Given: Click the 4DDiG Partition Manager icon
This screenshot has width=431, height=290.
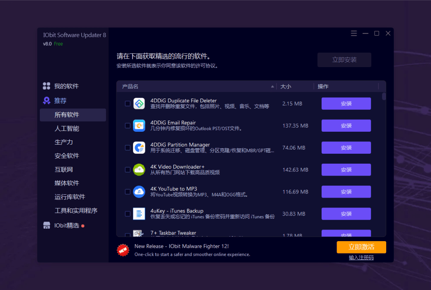Looking at the screenshot, I should click(139, 147).
